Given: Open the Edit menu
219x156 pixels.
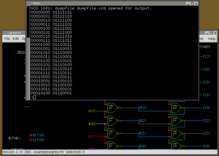Looking at the screenshot, I should coord(16,39).
